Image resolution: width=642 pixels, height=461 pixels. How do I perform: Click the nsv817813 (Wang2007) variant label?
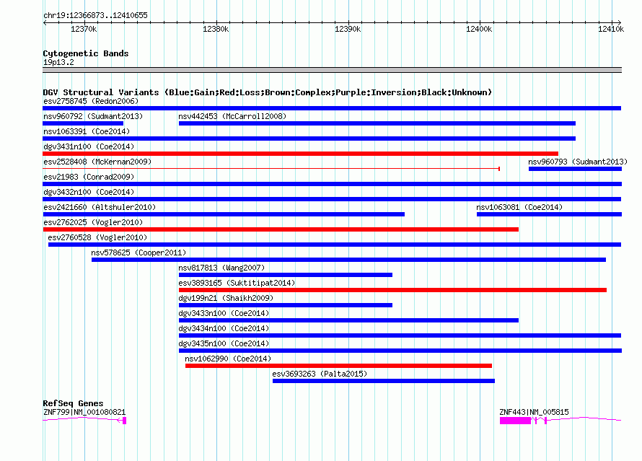pyautogui.click(x=221, y=268)
